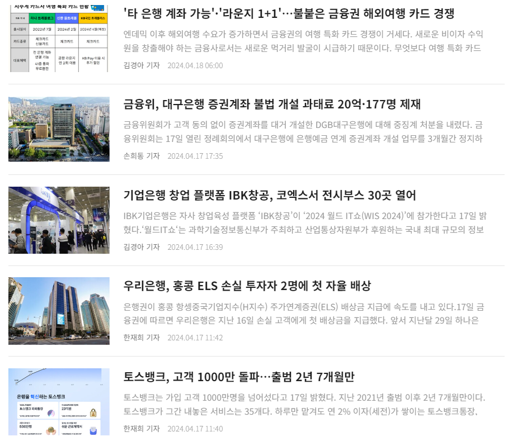Click reporter name 김경아 기자 on travel card article
Screen dimensions: 508x446
pyautogui.click(x=142, y=65)
